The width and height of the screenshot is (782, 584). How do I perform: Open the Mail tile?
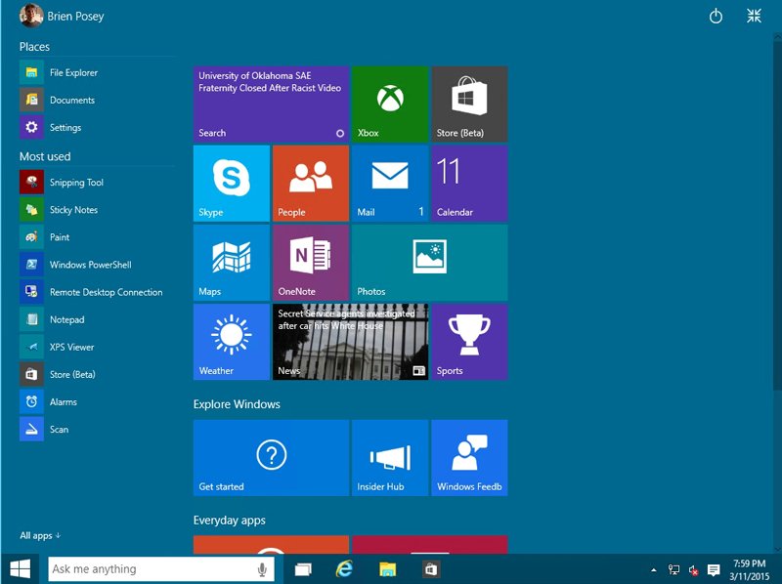(x=390, y=184)
